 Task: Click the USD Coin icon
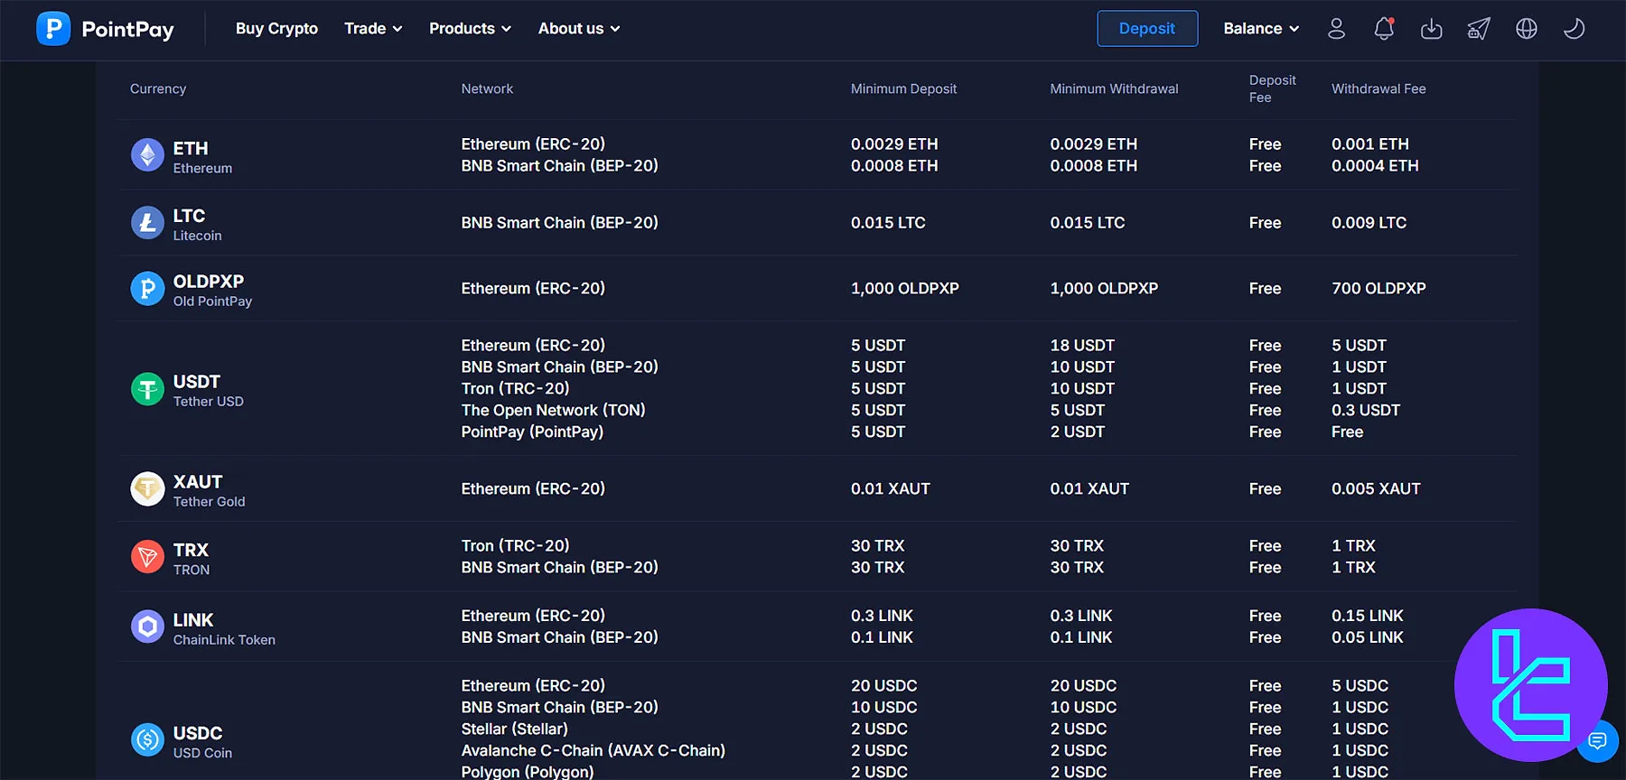click(x=147, y=740)
